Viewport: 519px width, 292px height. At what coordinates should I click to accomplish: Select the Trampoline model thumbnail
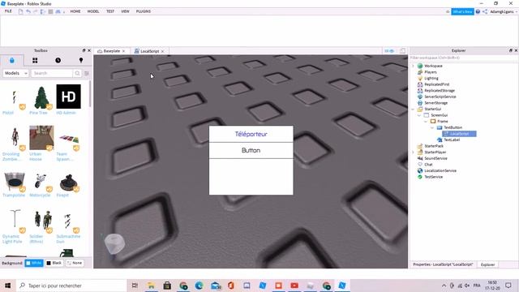[14, 182]
